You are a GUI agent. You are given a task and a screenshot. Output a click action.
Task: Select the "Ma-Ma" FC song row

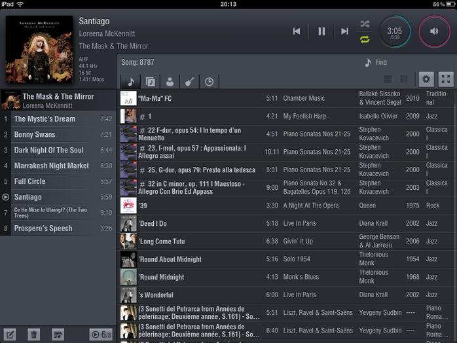click(287, 98)
